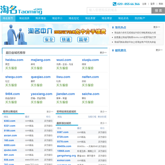The height and width of the screenshot is (165, 165).
Task: Click 买方报价 in the 6363.com row
Action: coord(49,121)
